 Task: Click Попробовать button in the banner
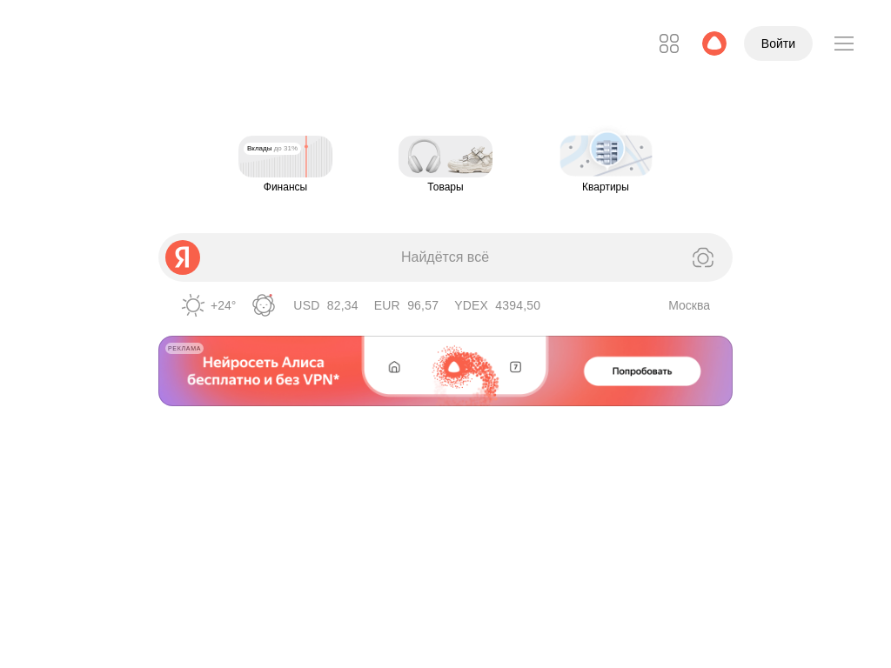coord(642,371)
